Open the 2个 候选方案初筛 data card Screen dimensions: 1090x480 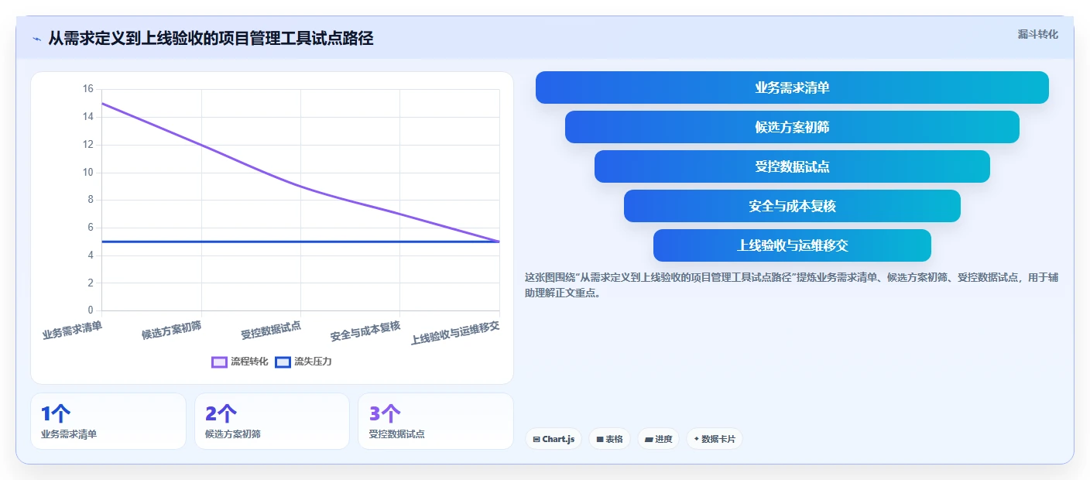(x=272, y=421)
